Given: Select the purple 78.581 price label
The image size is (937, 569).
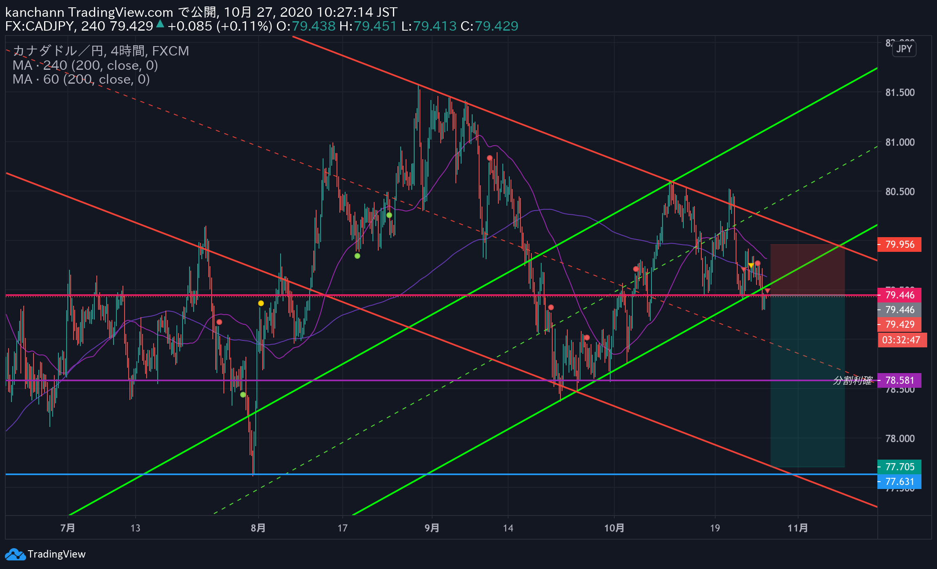Looking at the screenshot, I should [899, 380].
